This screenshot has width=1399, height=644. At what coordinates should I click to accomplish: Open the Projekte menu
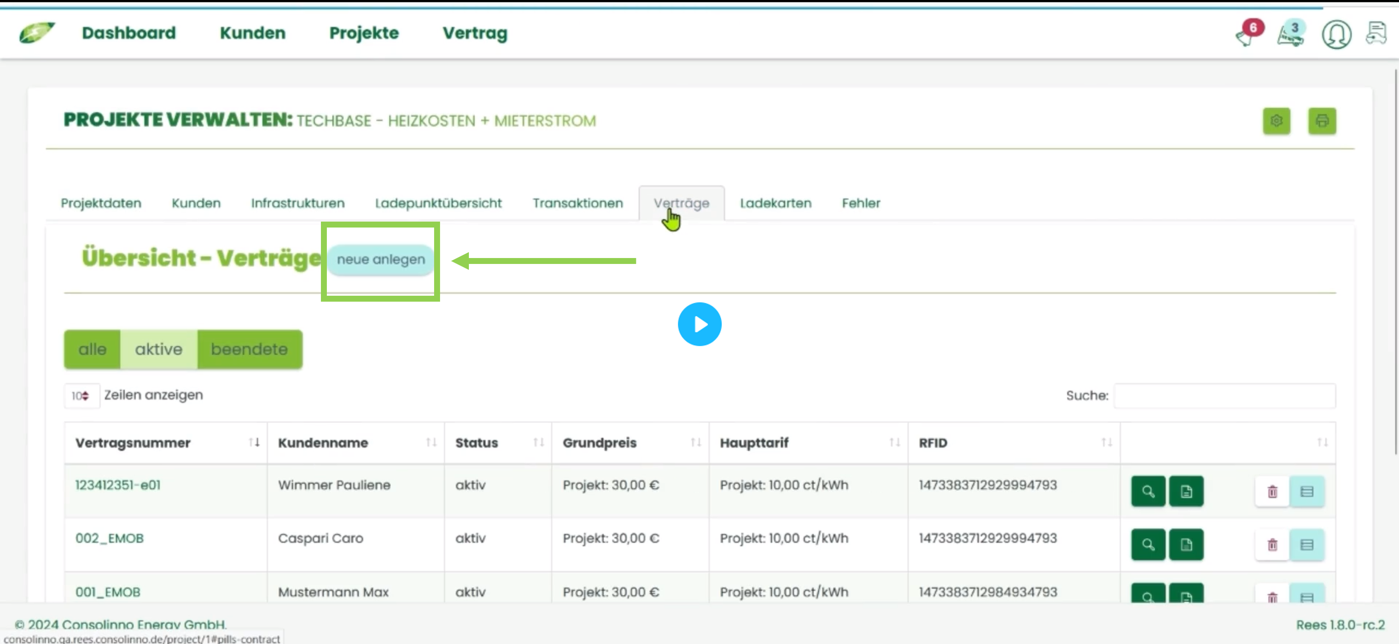(x=364, y=33)
